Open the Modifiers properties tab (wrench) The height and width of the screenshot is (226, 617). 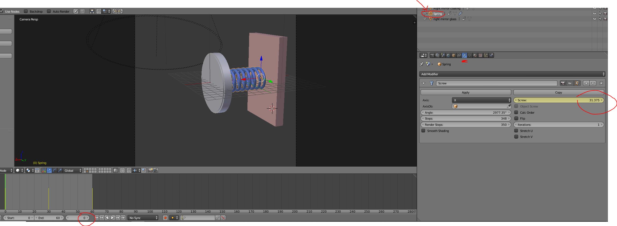point(464,55)
